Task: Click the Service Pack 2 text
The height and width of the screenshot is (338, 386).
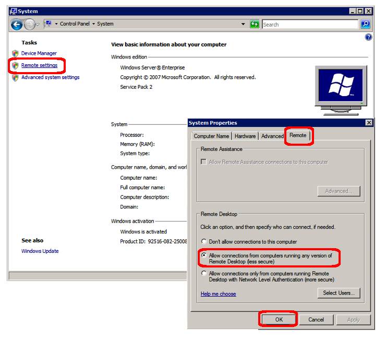Action: point(136,87)
